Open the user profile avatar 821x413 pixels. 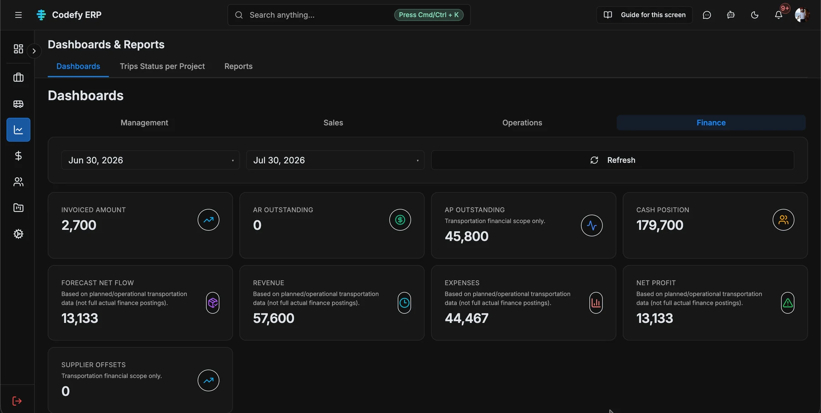point(801,15)
